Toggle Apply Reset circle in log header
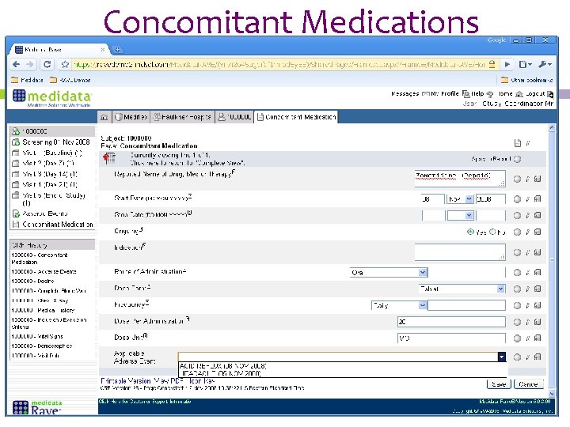 517,159
